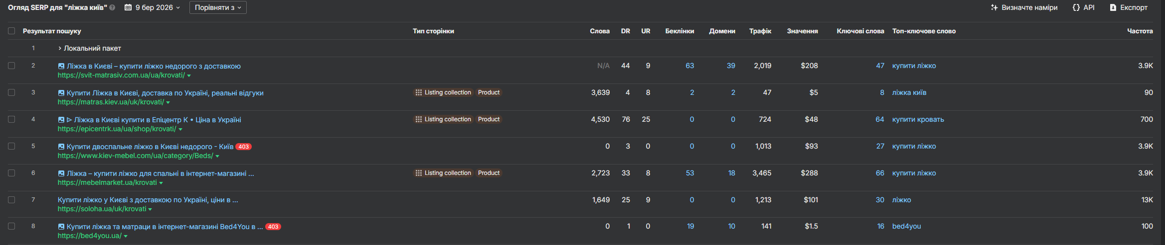1165x245 pixels.
Task: Open the "Порівняти з" dropdown
Action: pyautogui.click(x=218, y=7)
